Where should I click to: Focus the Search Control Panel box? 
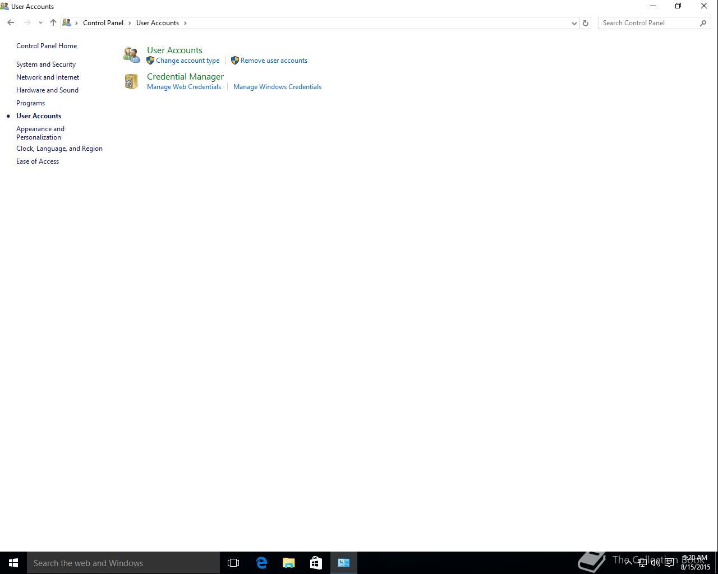[x=648, y=23]
